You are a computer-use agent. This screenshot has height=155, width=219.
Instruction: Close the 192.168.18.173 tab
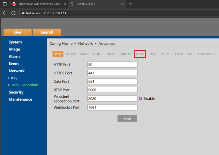[x=123, y=4]
